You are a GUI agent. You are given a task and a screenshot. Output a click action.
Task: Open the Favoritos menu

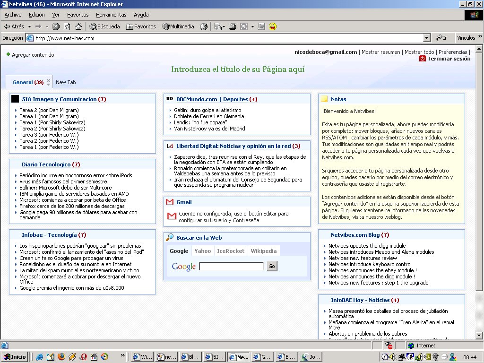coord(78,15)
